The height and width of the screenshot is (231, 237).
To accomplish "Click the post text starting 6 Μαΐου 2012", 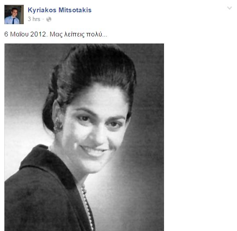I will pyautogui.click(x=55, y=34).
